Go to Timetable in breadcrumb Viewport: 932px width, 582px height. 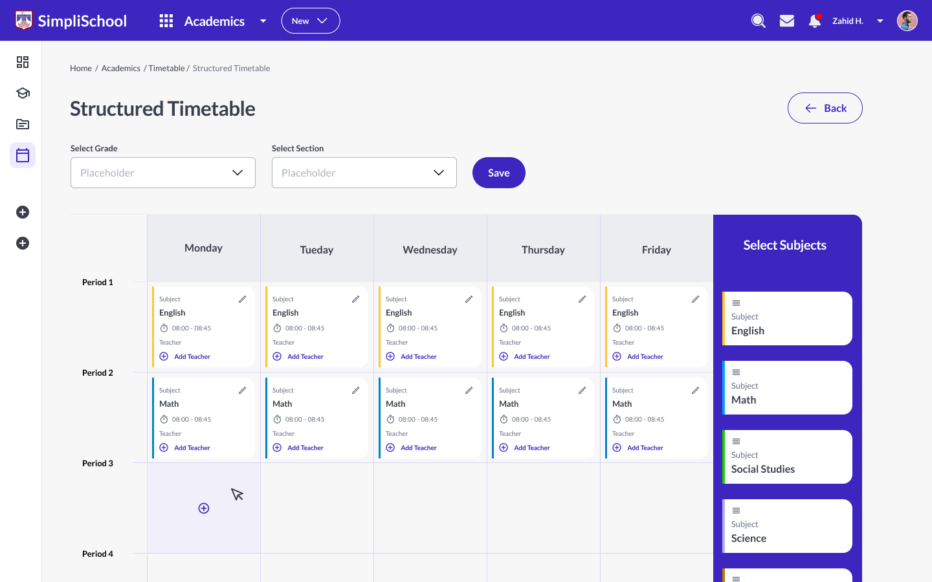(166, 68)
